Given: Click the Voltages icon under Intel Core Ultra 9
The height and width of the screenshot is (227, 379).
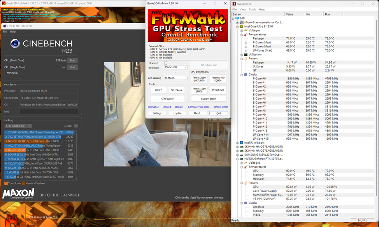Looking at the screenshot, I should 246,30.
